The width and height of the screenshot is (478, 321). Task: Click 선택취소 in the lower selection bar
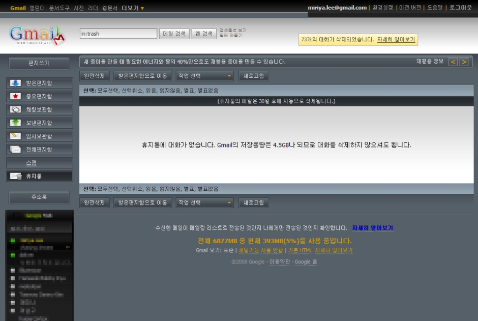132,189
